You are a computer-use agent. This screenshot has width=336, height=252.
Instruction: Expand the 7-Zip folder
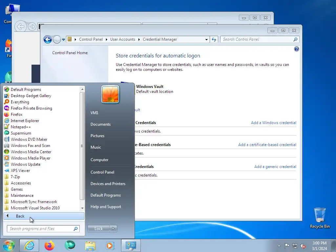(x=15, y=177)
